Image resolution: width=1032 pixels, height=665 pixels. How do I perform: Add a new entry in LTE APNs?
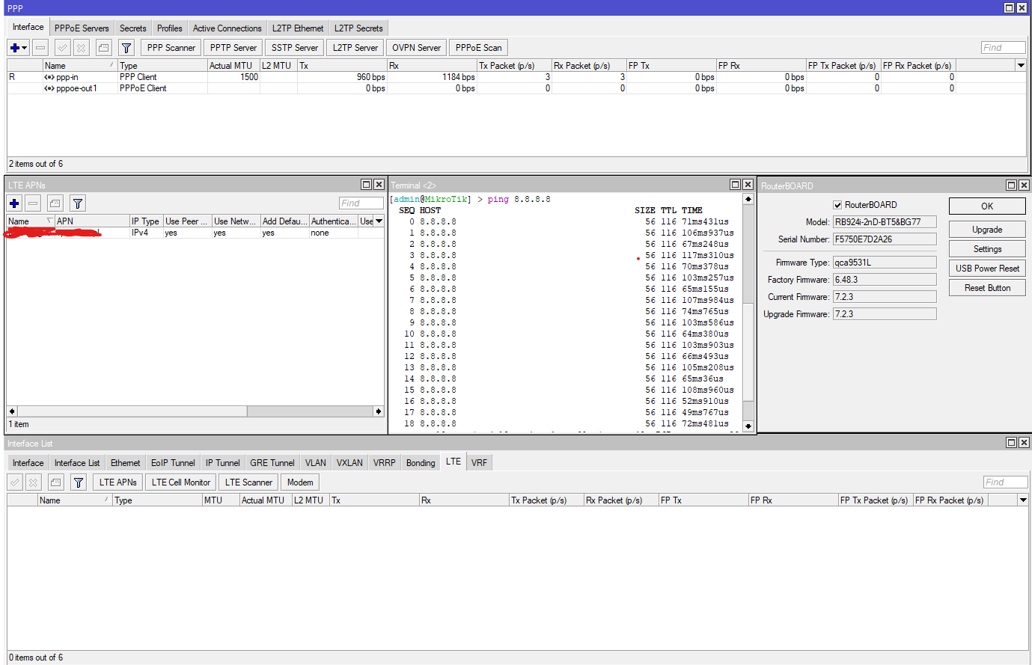[x=13, y=203]
